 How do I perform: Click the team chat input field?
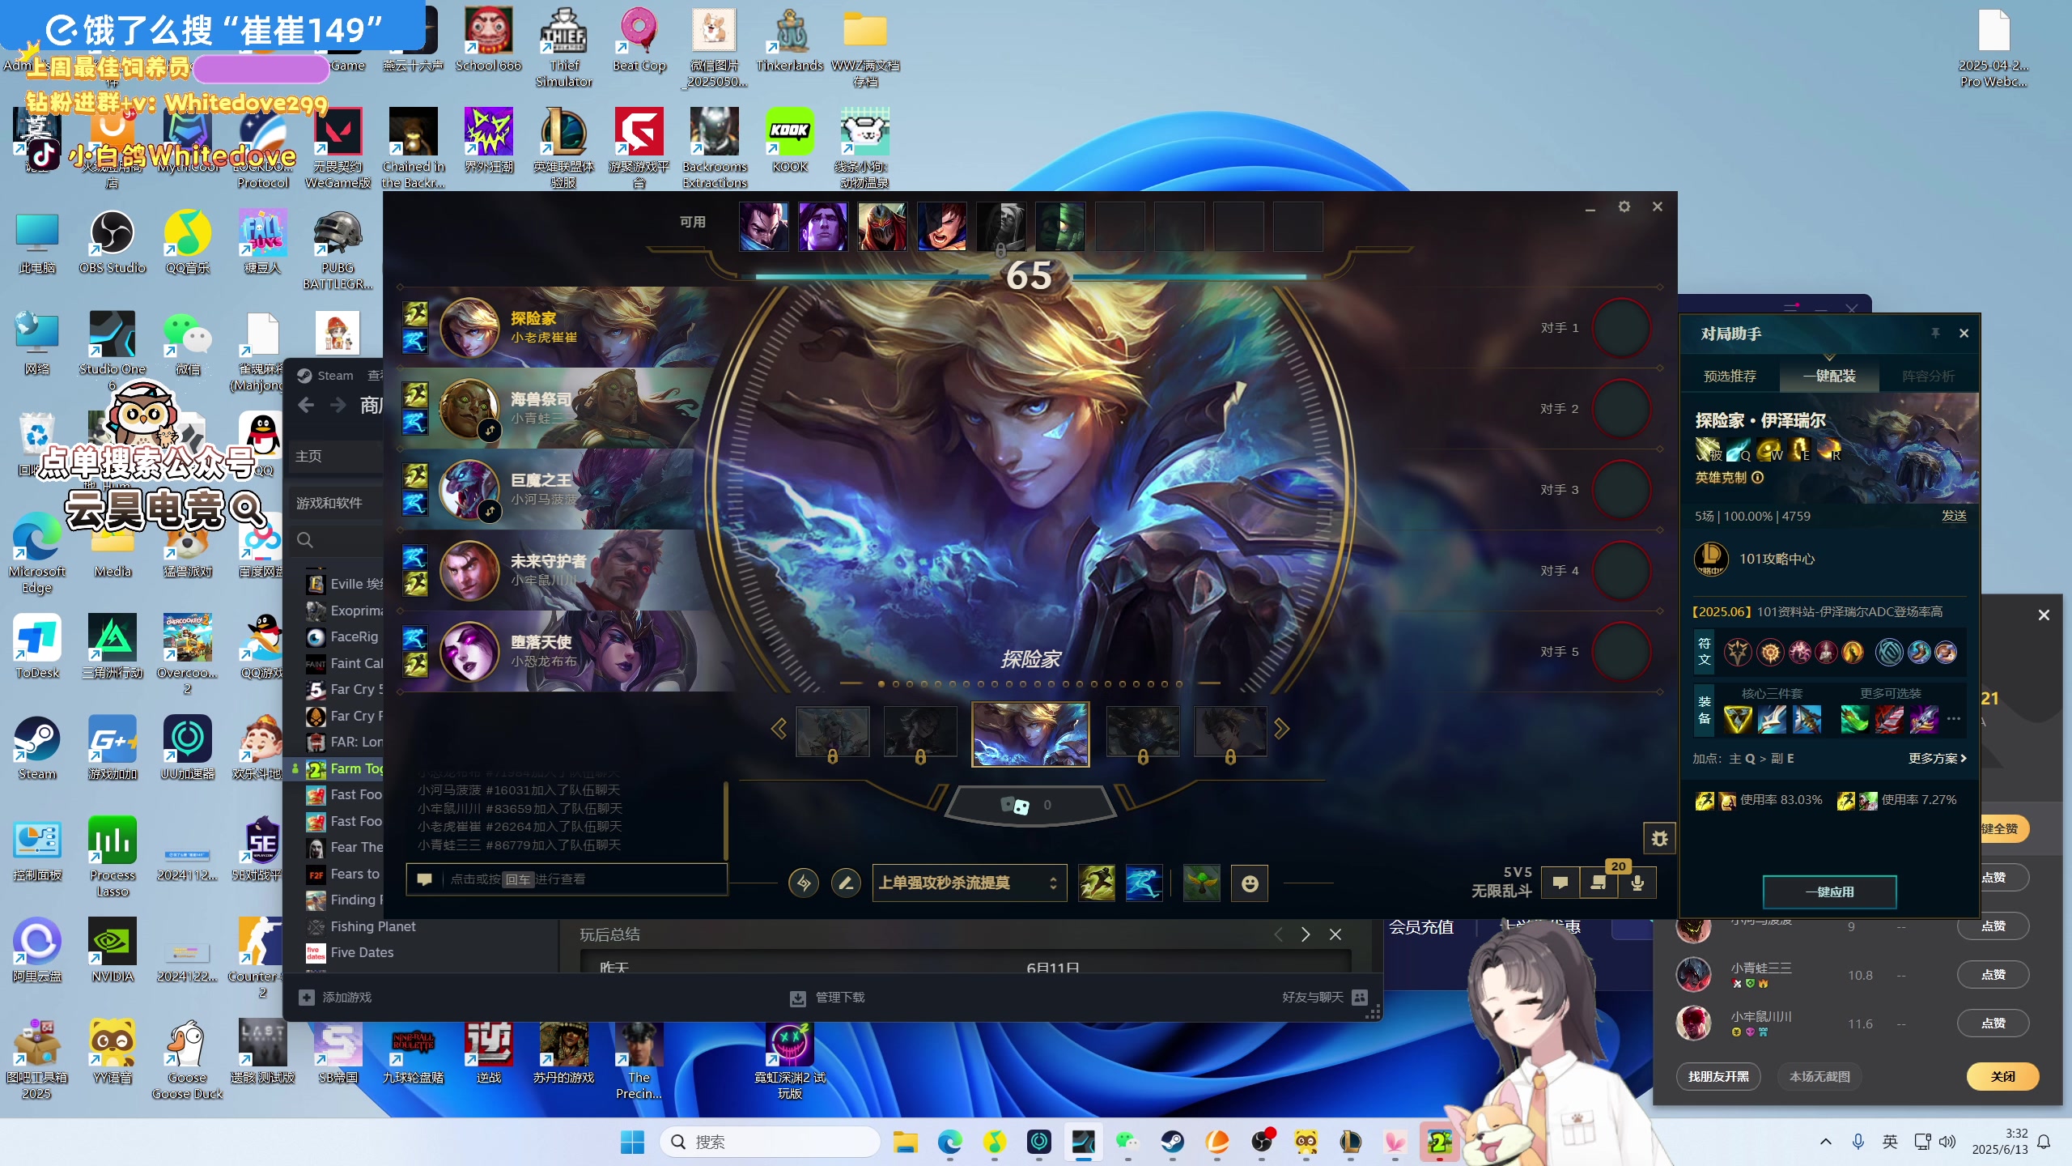[x=567, y=879]
